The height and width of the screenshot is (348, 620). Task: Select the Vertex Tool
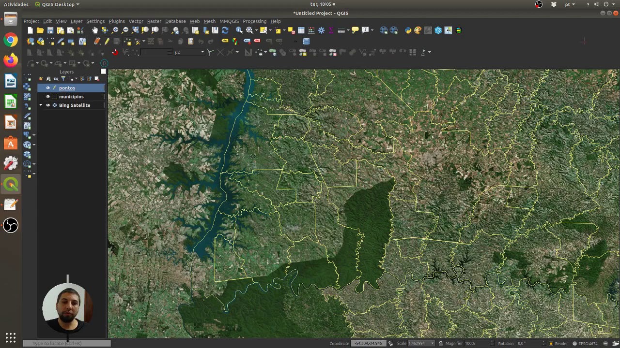pos(137,41)
